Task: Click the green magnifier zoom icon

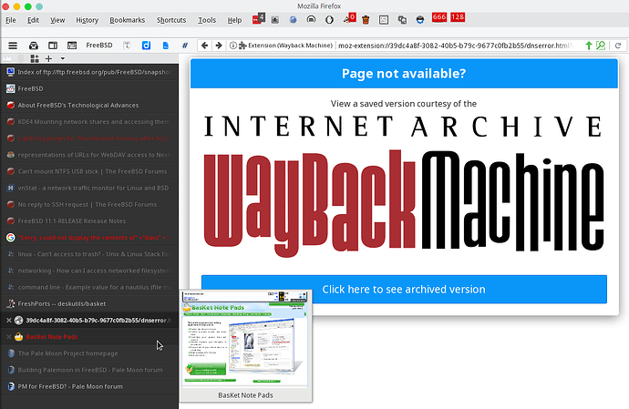Action: coord(601,46)
